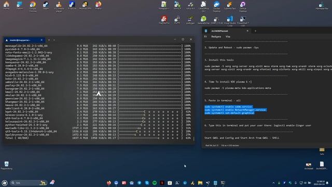The height and width of the screenshot is (187, 332).
Task: Open the Mullvad VPN desktop icon
Action: (x=85, y=6)
